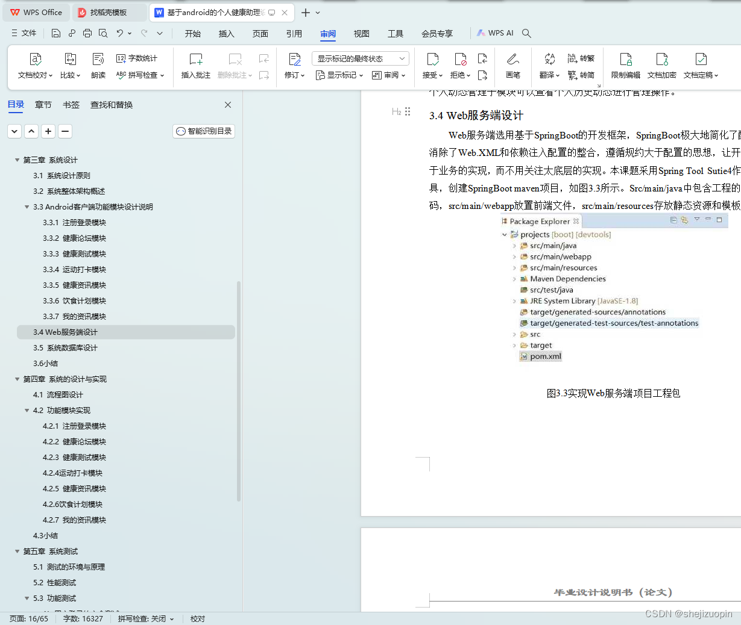This screenshot has height=625, width=741.
Task: Open the 显示标记的最终状态 dropdown
Action: pos(362,58)
